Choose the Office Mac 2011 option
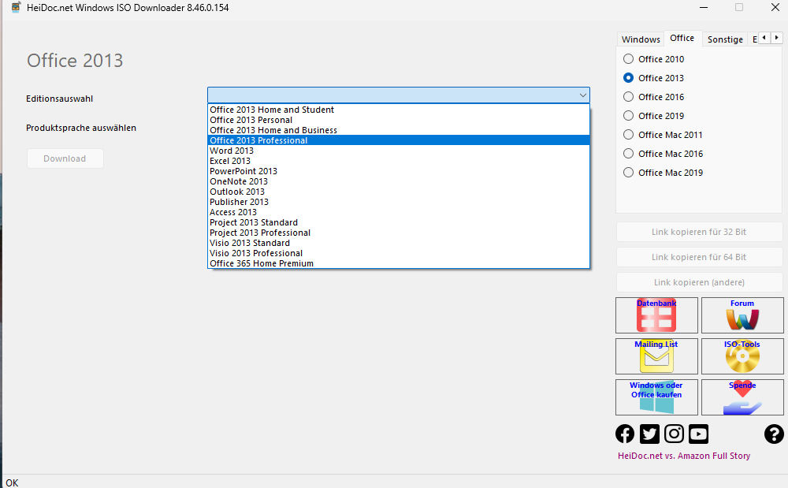788x488 pixels. tap(628, 135)
